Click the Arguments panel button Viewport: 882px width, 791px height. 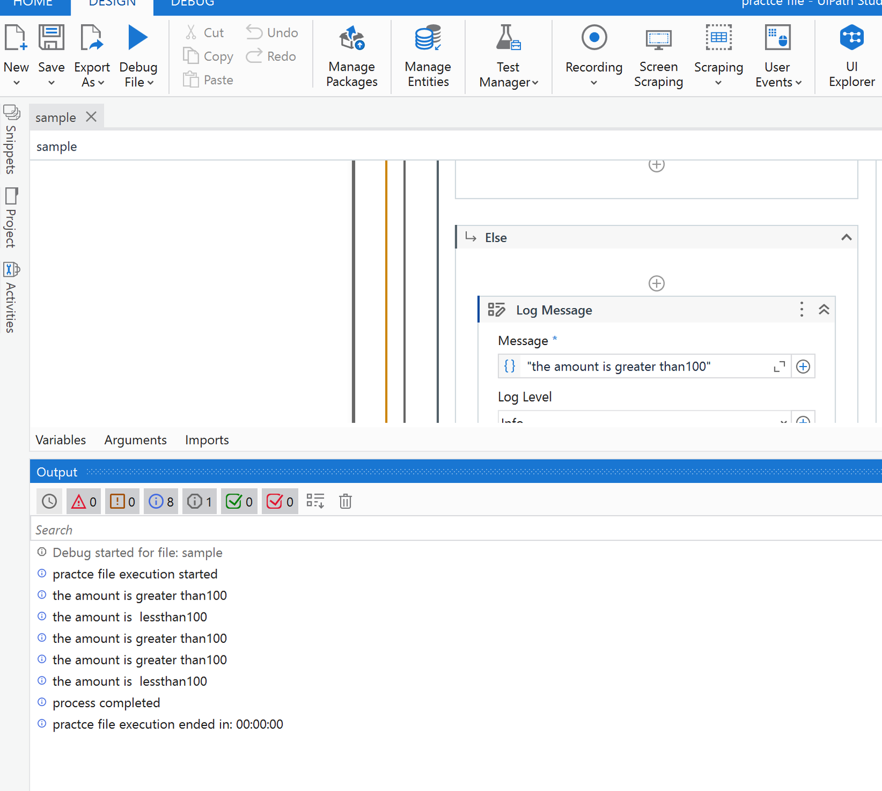(x=136, y=440)
